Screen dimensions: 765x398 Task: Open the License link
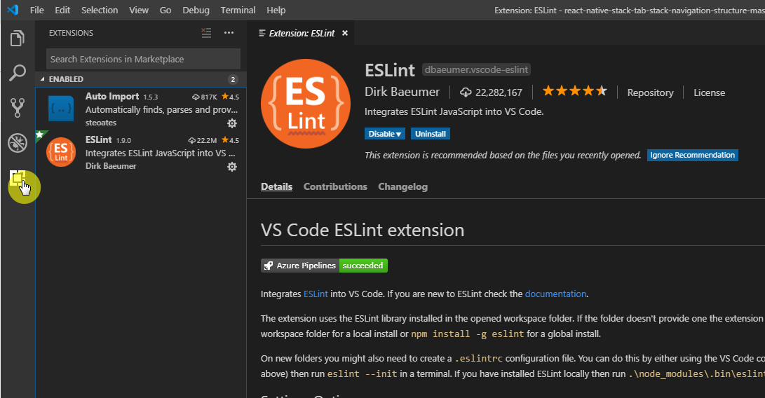[x=710, y=92]
